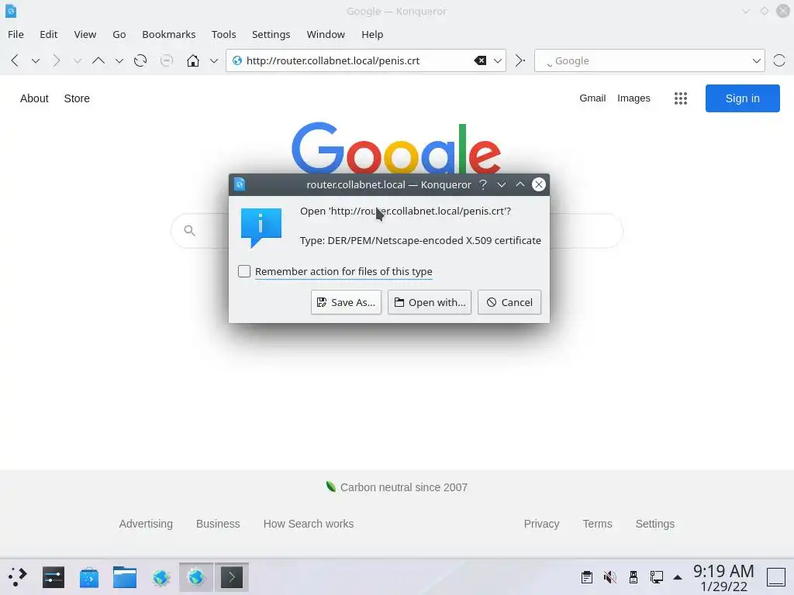Open the Terms footer link
The image size is (794, 595).
coord(597,524)
